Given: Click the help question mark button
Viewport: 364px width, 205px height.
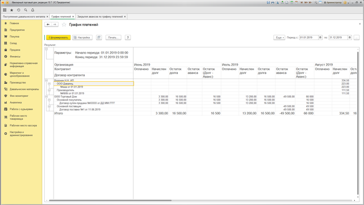Looking at the screenshot, I should tap(128, 37).
